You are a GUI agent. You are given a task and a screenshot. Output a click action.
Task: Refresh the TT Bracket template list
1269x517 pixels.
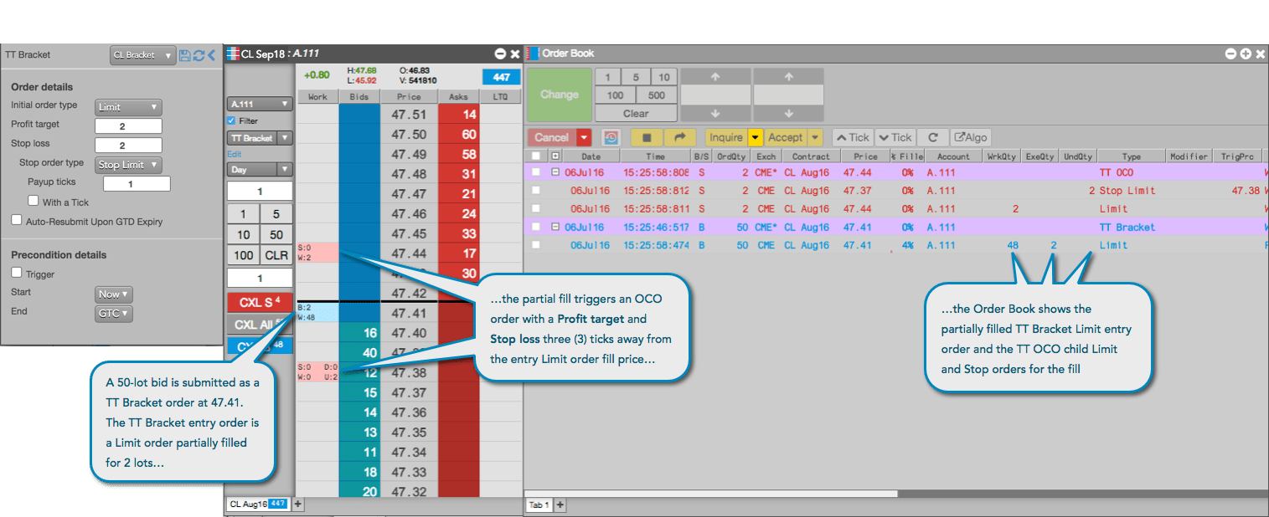199,55
